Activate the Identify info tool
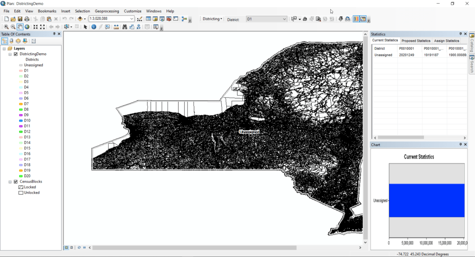This screenshot has width=475, height=257. [94, 27]
